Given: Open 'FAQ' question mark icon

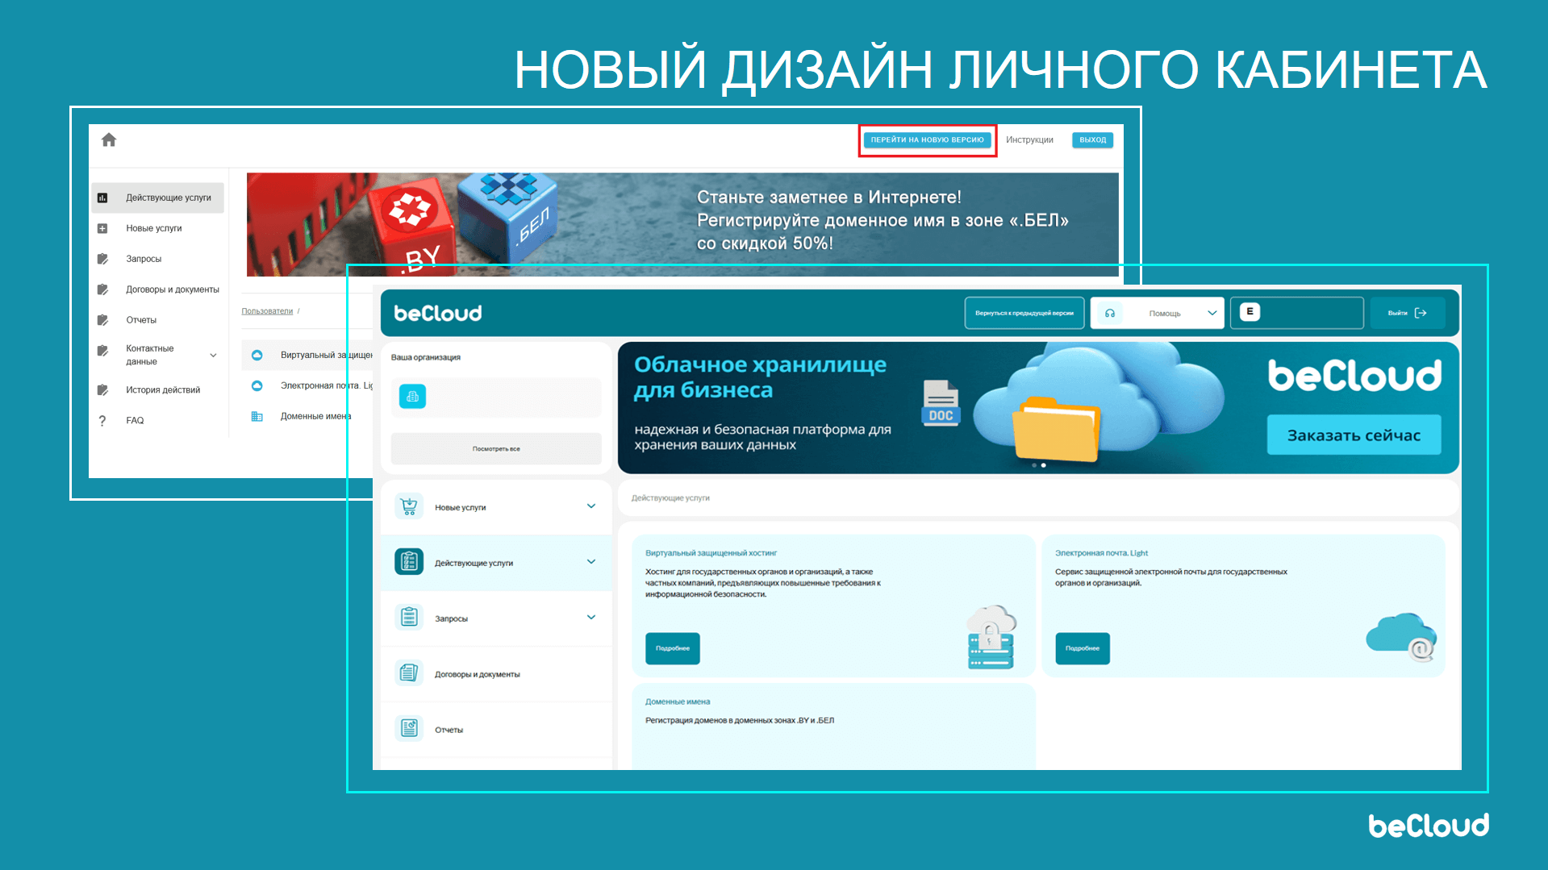Looking at the screenshot, I should (x=102, y=420).
